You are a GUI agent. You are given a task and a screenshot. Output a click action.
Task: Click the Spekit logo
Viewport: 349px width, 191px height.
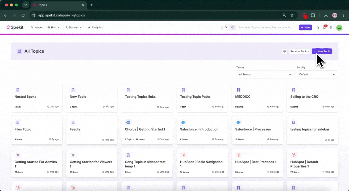pos(15,27)
